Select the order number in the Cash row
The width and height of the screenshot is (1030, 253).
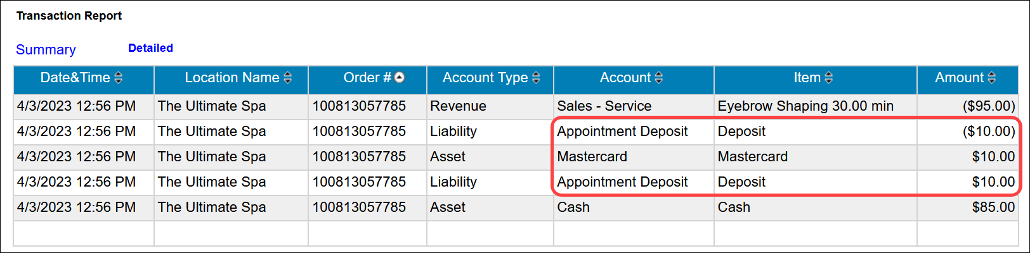coord(367,207)
